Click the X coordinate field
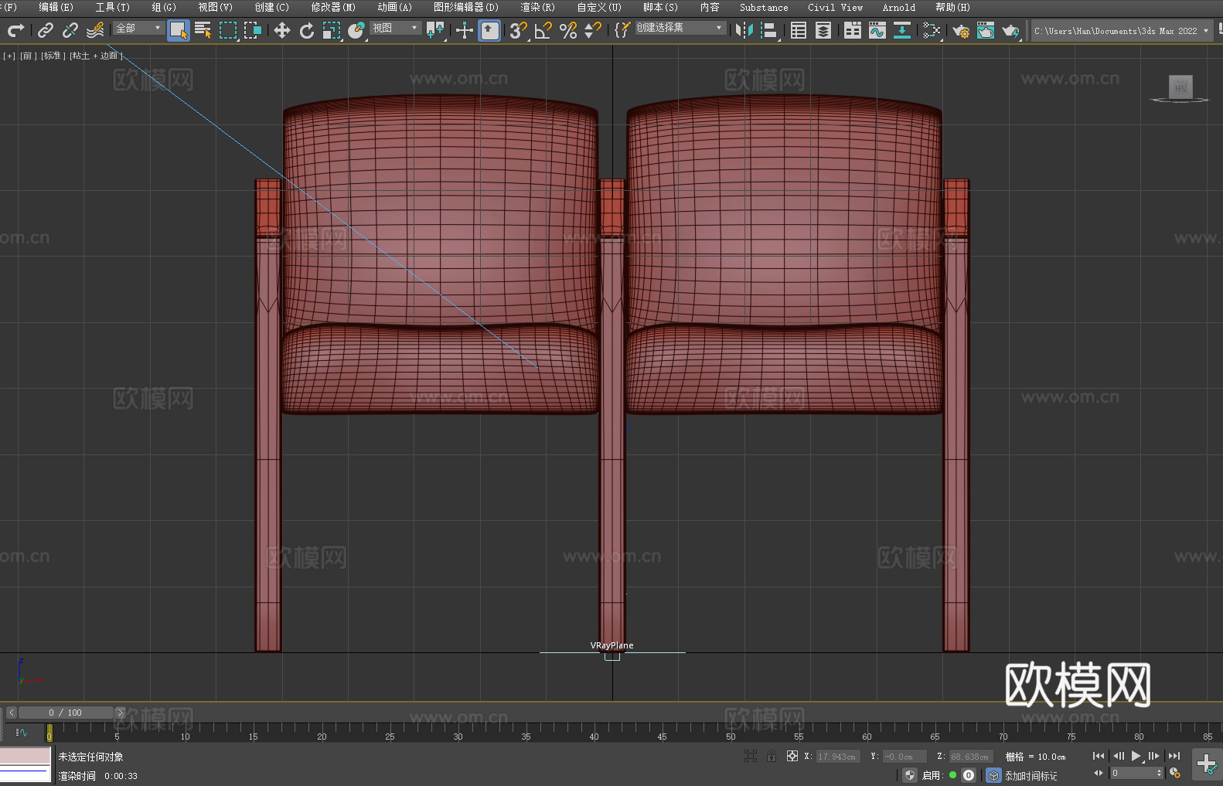This screenshot has height=786, width=1223. tap(838, 757)
